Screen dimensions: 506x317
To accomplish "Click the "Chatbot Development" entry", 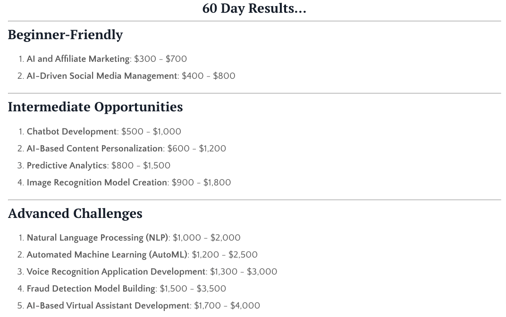I will 72,132.
